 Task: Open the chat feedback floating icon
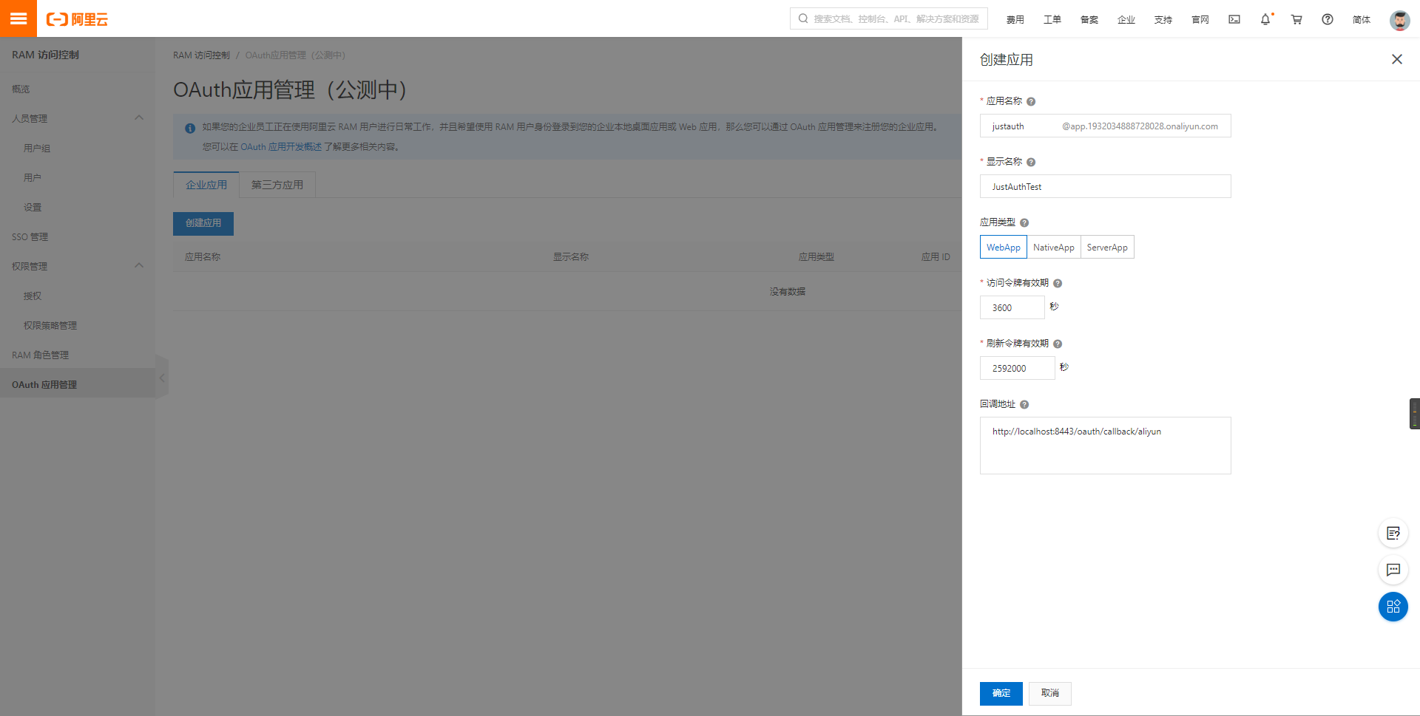(1393, 570)
